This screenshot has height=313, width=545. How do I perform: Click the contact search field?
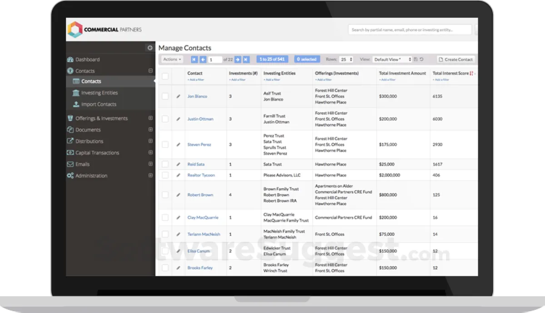pyautogui.click(x=410, y=30)
